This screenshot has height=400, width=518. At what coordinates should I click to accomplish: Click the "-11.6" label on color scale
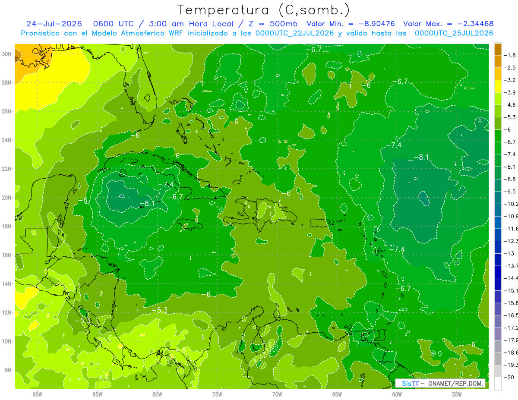point(512,229)
